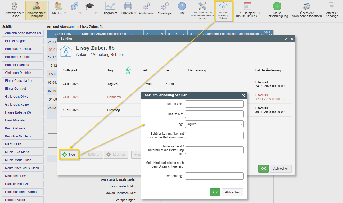Open Ankunft / Abholung Schüler icon
The width and height of the screenshot is (343, 203).
click(223, 11)
